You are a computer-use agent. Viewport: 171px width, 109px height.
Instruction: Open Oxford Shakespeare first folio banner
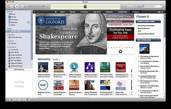coord(71,34)
